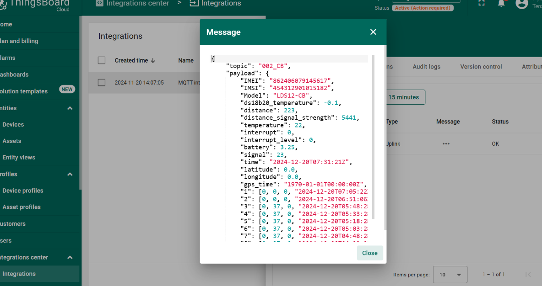Click the vertical scrollbar of the JSON viewer
The image size is (542, 286).
point(374,137)
